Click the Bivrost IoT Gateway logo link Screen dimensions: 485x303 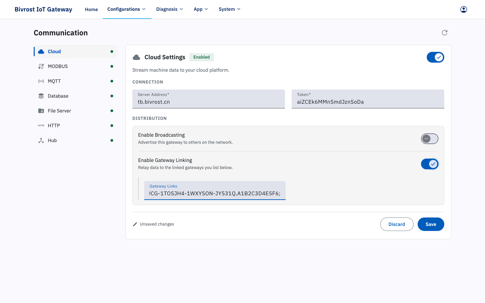[x=43, y=9]
